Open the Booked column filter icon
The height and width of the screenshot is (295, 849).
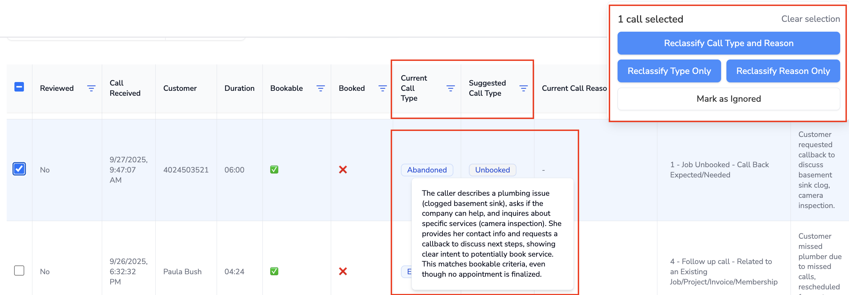coord(383,88)
